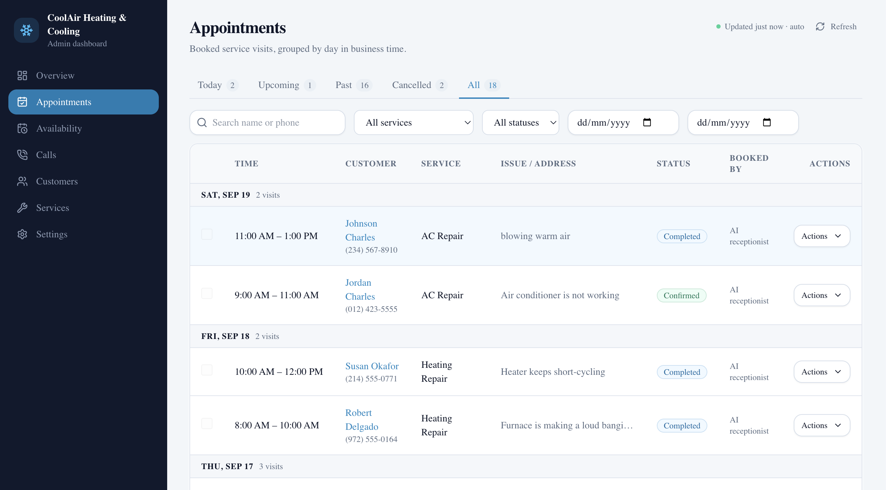Screen dimensions: 886x490
Task: Tick the checkbox for Jordan Charles appointment
Action: (x=207, y=293)
